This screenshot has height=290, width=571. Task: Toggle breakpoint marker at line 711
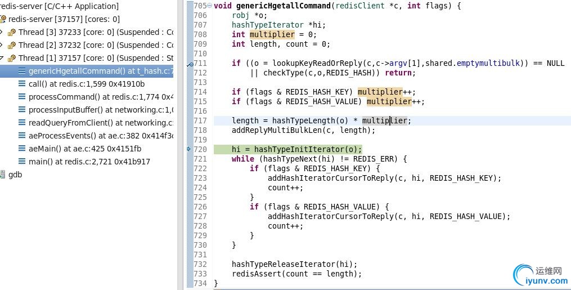[190, 64]
